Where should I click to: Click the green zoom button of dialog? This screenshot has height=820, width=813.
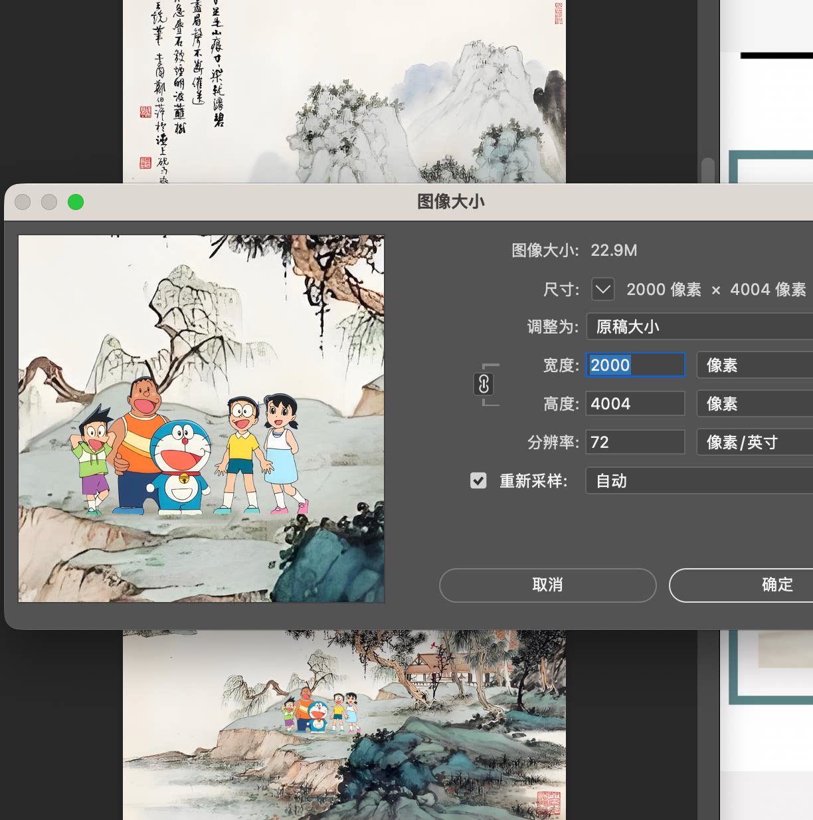pos(76,202)
